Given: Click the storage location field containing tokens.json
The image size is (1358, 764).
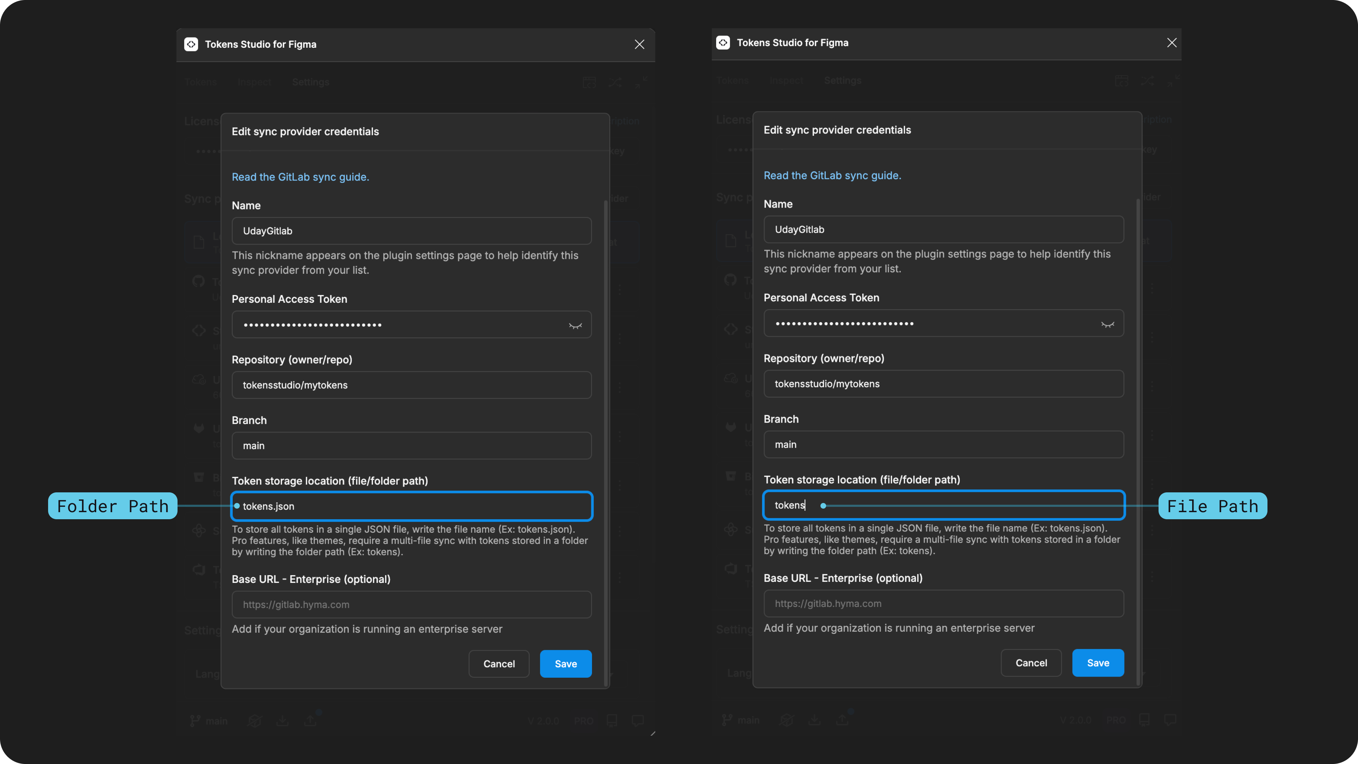Looking at the screenshot, I should [412, 506].
